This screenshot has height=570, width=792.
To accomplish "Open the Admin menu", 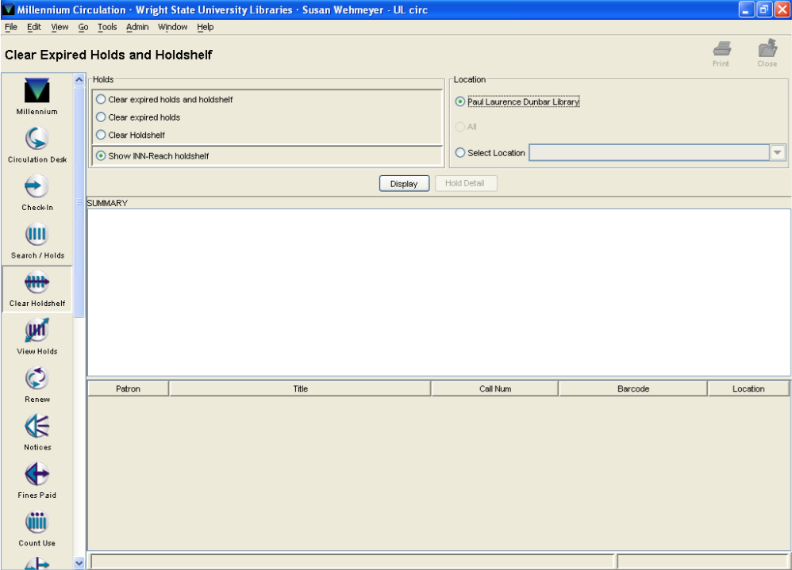I will pyautogui.click(x=137, y=27).
